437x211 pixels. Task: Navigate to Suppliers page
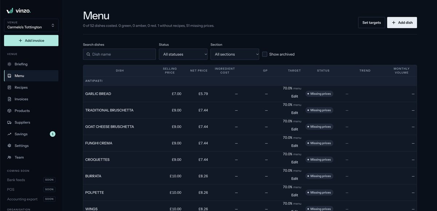(x=31, y=122)
